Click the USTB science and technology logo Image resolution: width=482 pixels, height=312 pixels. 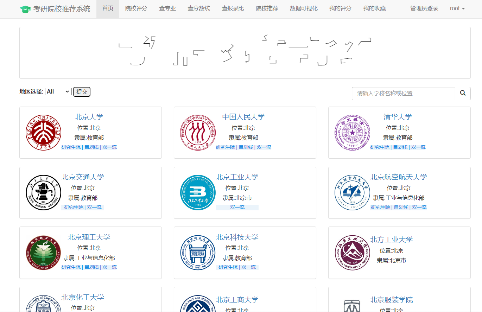pyautogui.click(x=198, y=253)
